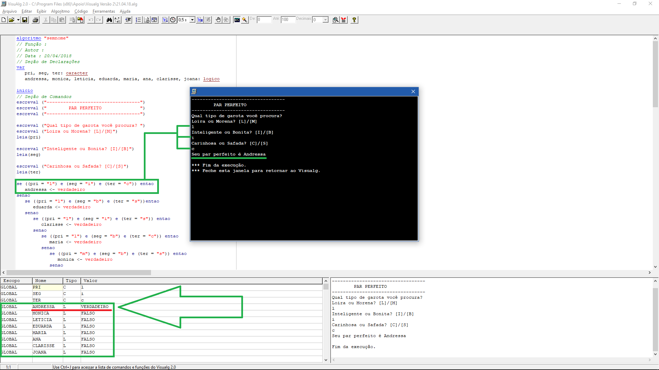The image size is (659, 370).
Task: Select the ANDRESSA variable row
Action: pyautogui.click(x=161, y=307)
